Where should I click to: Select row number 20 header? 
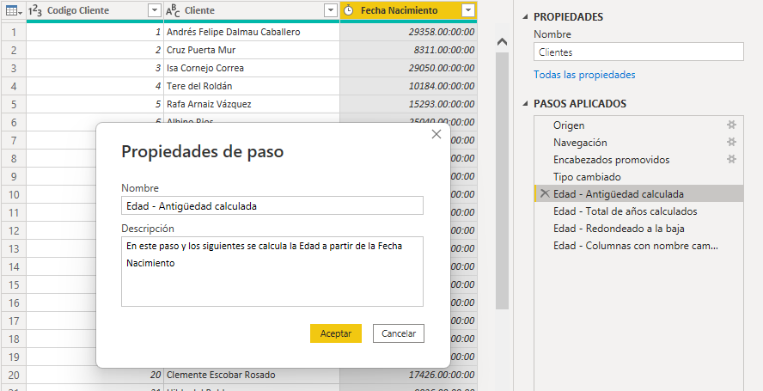coord(13,375)
